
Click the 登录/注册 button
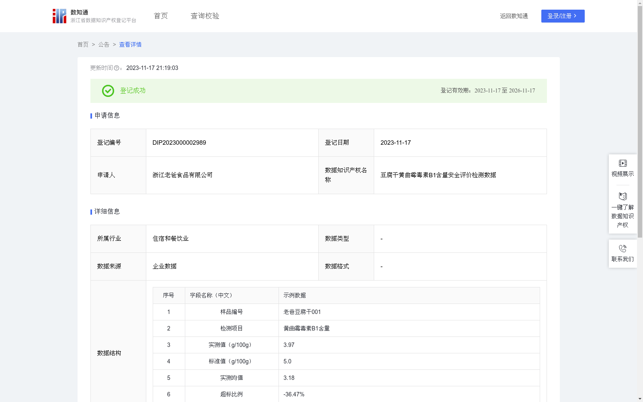[563, 16]
